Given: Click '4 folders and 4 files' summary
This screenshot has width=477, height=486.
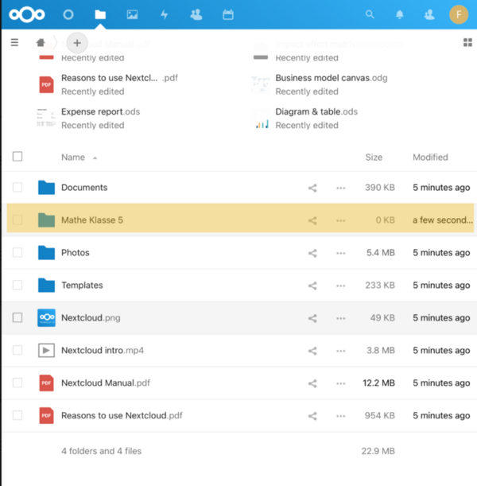Looking at the screenshot, I should coord(101,451).
